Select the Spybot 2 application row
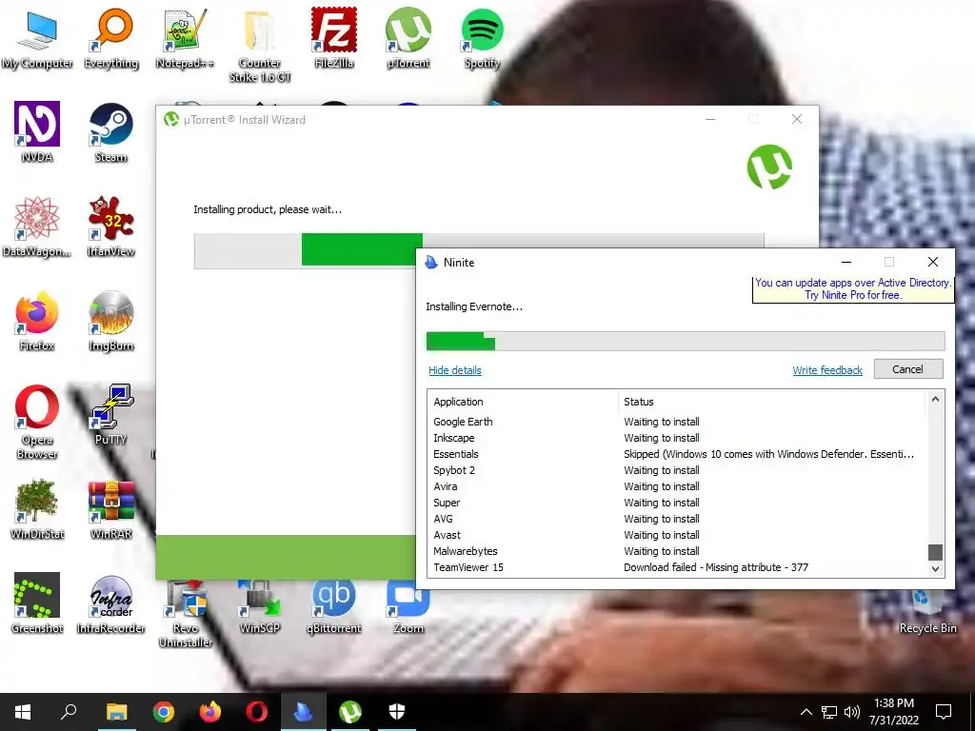 coord(677,470)
